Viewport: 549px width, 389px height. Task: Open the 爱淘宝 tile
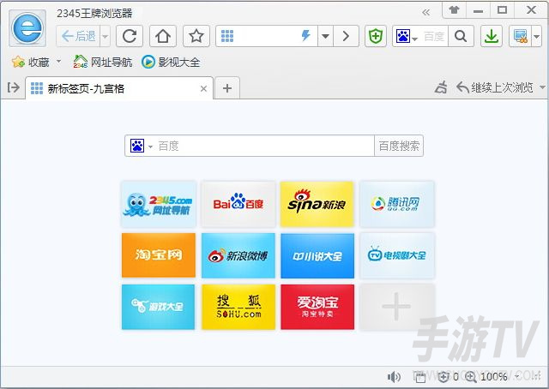pos(317,307)
